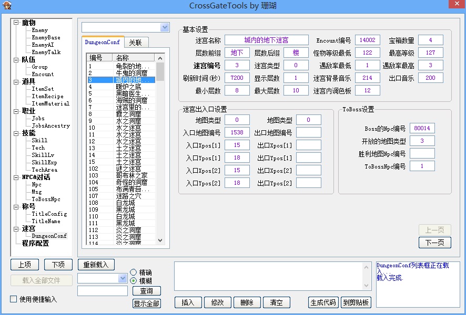
Task: Open the dropdown above the DungeonConf tab
Action: tap(165, 27)
